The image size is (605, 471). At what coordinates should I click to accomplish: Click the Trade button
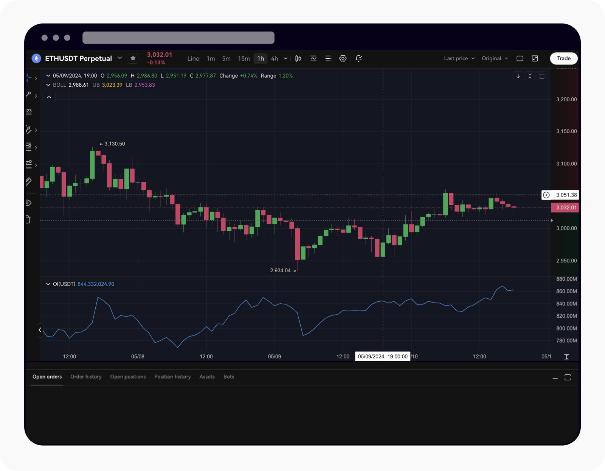pos(563,58)
